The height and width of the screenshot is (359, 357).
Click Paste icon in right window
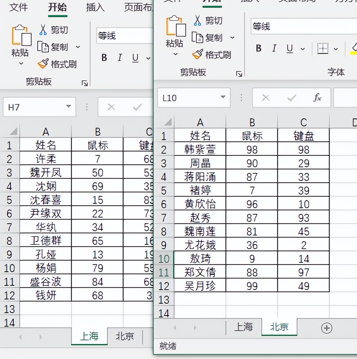coord(176,26)
